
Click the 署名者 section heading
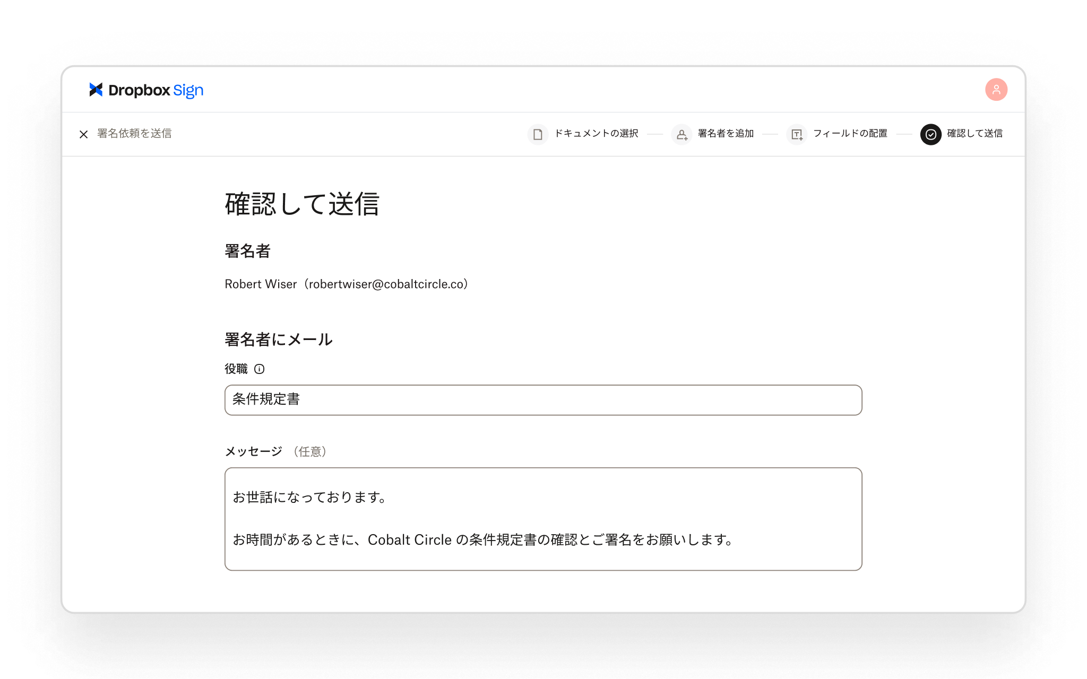tap(248, 251)
